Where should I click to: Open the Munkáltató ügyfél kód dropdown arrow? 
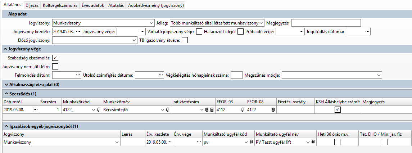tap(246, 142)
